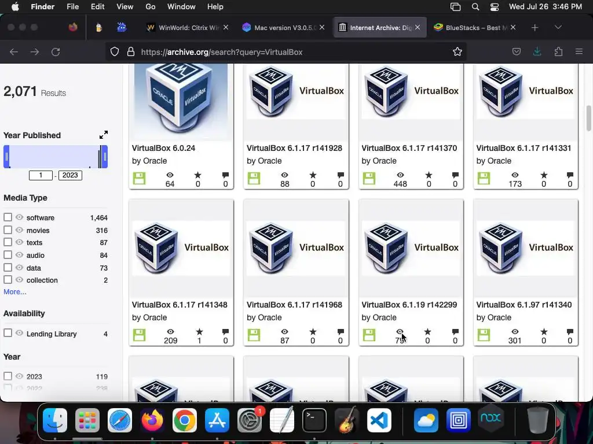Expand the list-all-tabs chevron
The image size is (593, 444).
pos(558,27)
